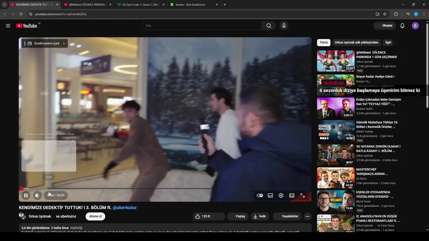The image size is (429, 241).
Task: Click the Oluştur create button
Action: (385, 26)
